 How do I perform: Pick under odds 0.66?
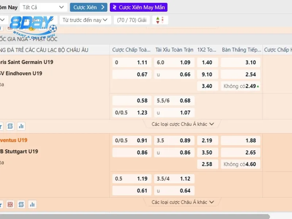[x=174, y=74]
